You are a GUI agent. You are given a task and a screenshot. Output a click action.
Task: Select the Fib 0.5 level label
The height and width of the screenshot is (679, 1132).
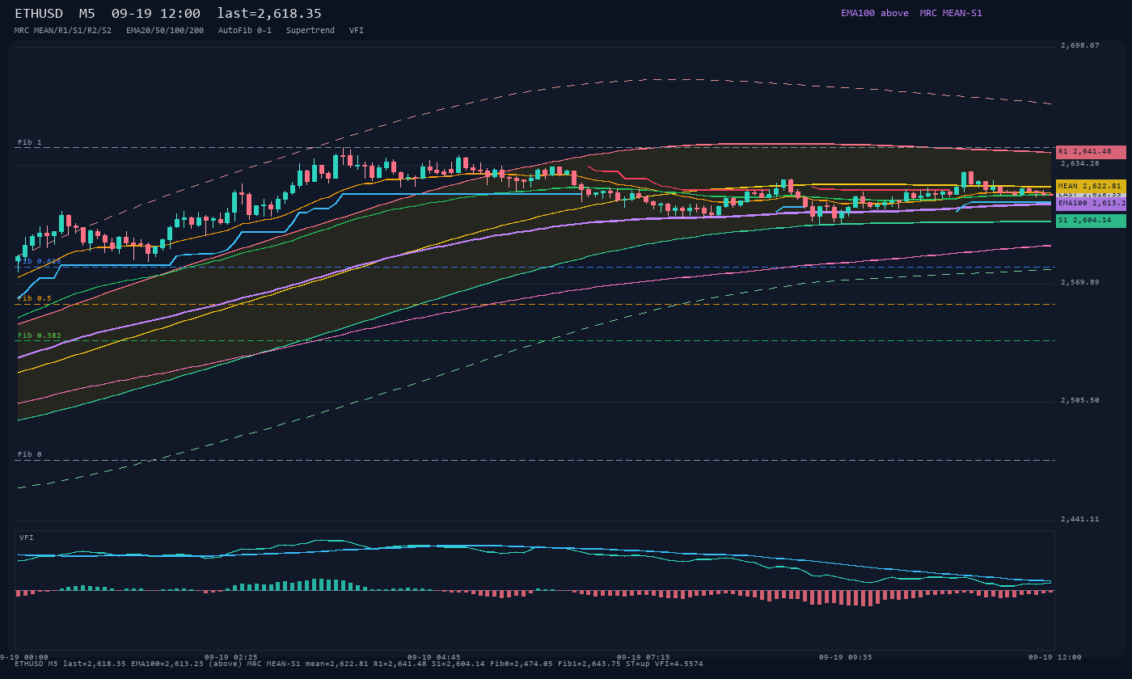35,299
